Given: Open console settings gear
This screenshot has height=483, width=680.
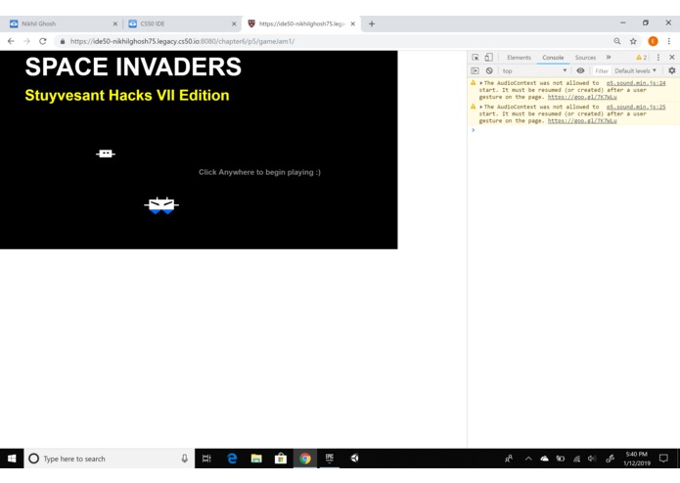Looking at the screenshot, I should coord(672,70).
